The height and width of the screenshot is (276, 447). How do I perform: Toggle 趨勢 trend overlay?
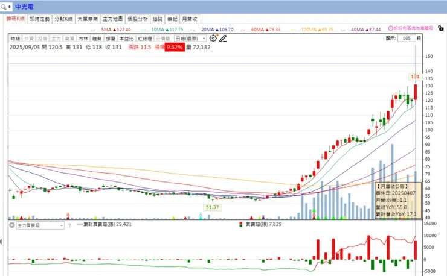click(97, 39)
